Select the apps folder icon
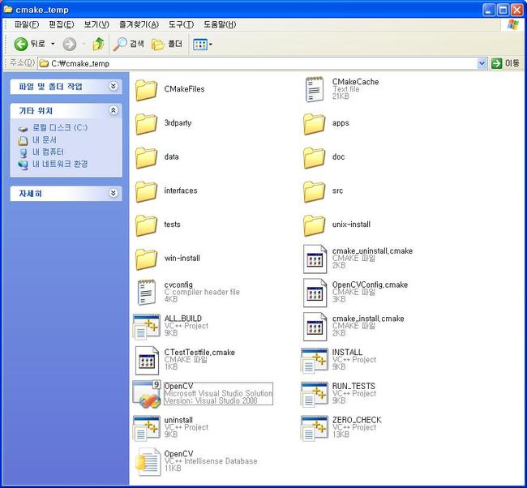 (315, 124)
